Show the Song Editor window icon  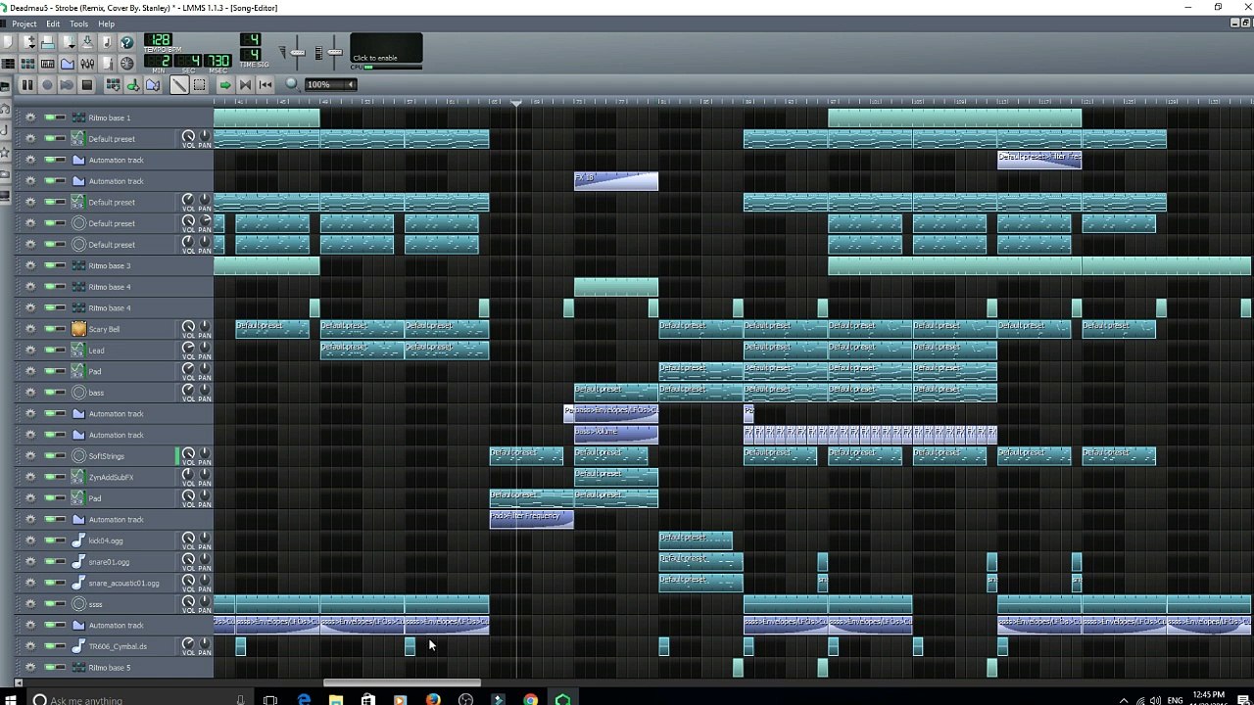pos(8,64)
